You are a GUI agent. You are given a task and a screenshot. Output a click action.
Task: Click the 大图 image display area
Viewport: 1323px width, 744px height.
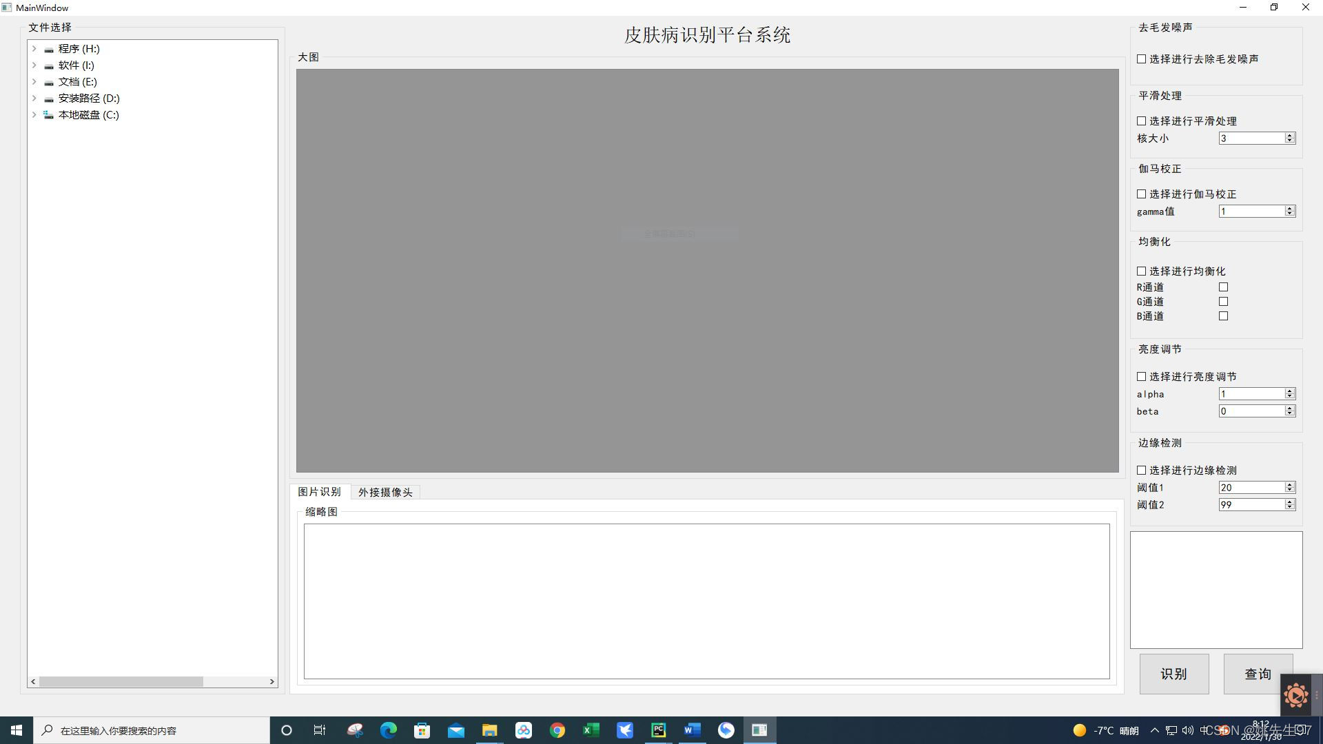click(x=708, y=271)
